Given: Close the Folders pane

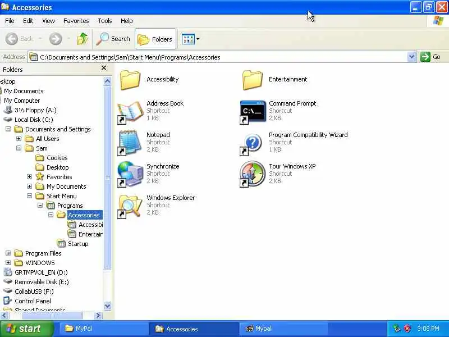Looking at the screenshot, I should click(x=104, y=67).
